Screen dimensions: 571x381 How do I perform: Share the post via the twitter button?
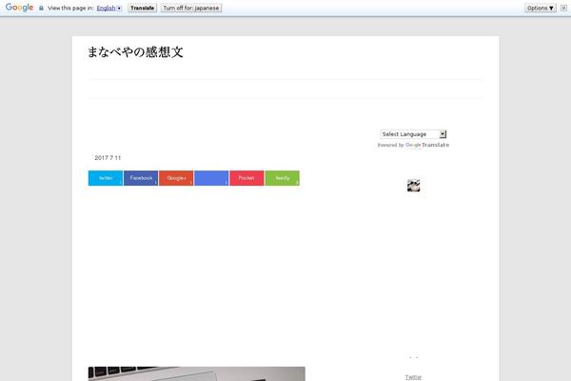coord(106,178)
